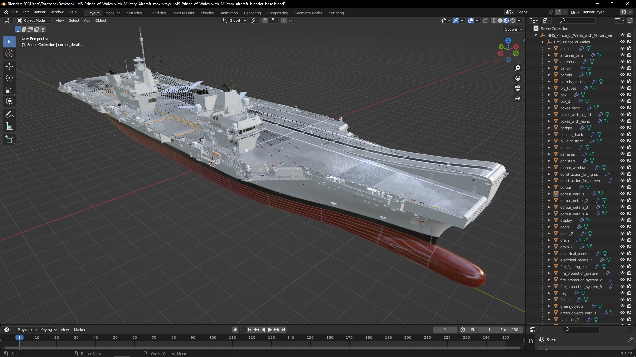Select the Add Cube tool
This screenshot has width=636, height=357.
click(9, 139)
